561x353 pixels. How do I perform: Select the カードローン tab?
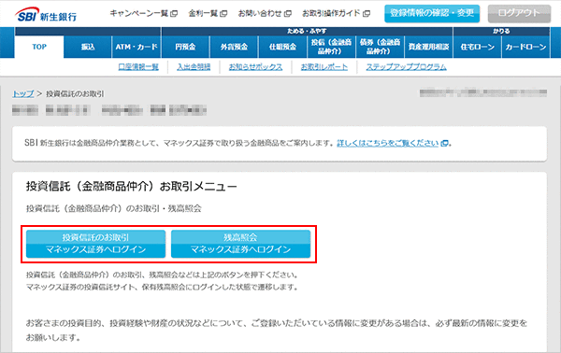[x=525, y=47]
